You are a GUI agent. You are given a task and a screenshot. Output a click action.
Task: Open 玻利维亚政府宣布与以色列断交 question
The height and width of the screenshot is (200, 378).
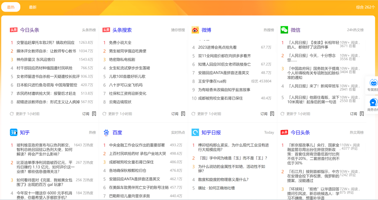tap(44, 150)
